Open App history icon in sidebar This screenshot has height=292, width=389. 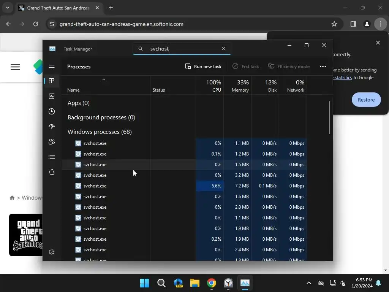point(52,111)
